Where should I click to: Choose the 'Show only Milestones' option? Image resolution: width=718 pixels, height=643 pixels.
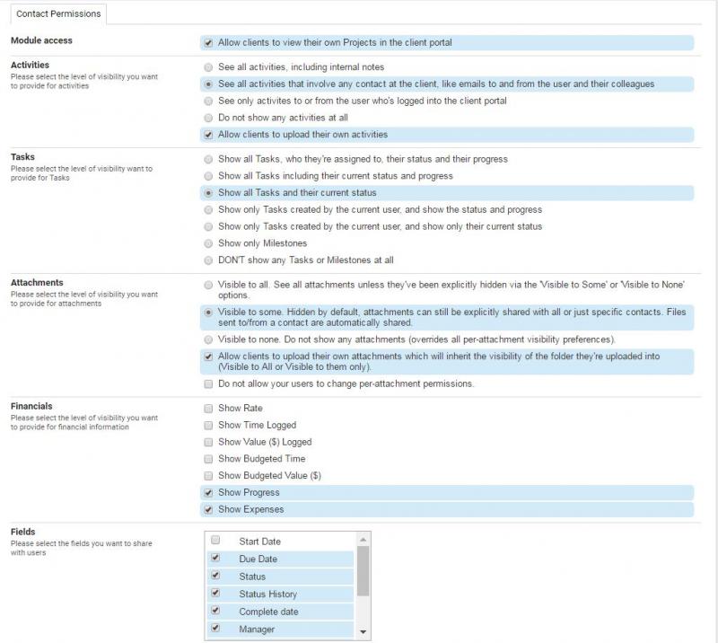pos(209,243)
